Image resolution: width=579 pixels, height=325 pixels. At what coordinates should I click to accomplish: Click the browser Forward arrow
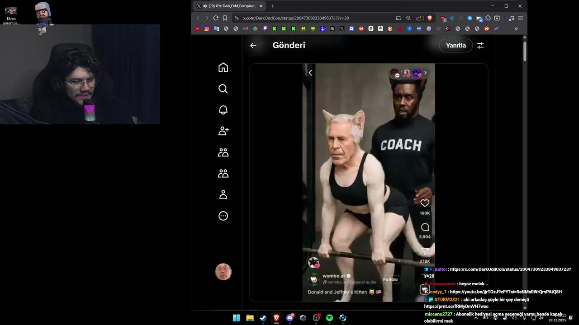pos(207,18)
